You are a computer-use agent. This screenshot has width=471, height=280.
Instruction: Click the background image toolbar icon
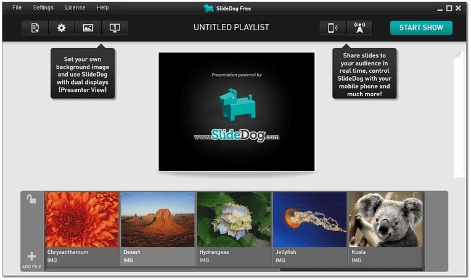click(x=88, y=28)
